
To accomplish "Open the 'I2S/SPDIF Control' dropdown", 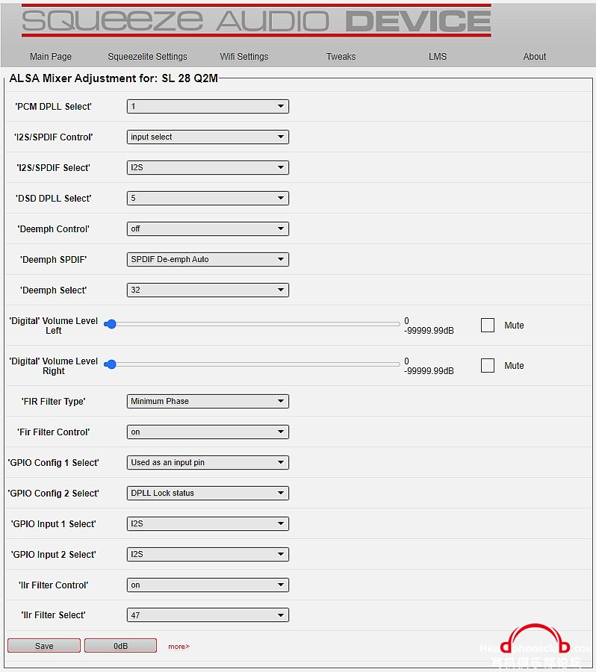I will coord(208,137).
